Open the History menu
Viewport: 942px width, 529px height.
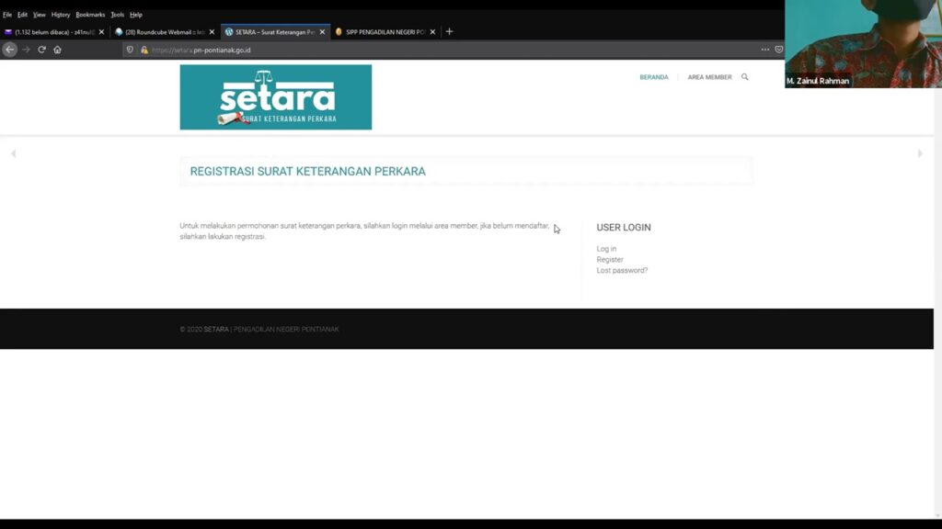coord(61,15)
